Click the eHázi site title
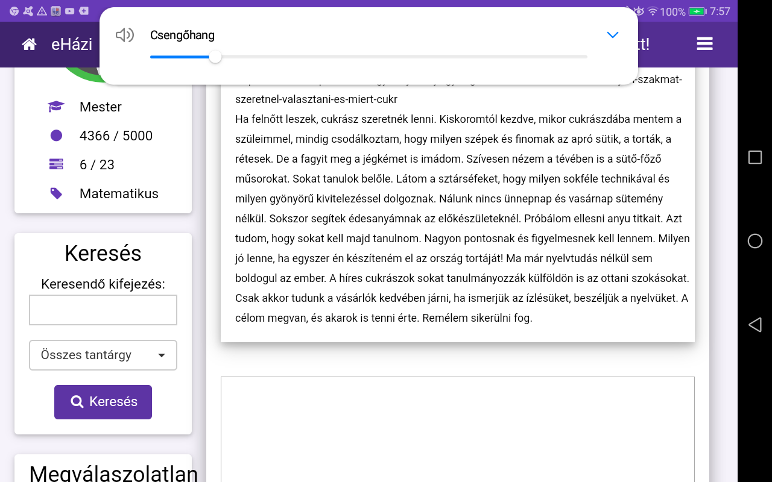Image resolution: width=772 pixels, height=482 pixels. [x=72, y=44]
